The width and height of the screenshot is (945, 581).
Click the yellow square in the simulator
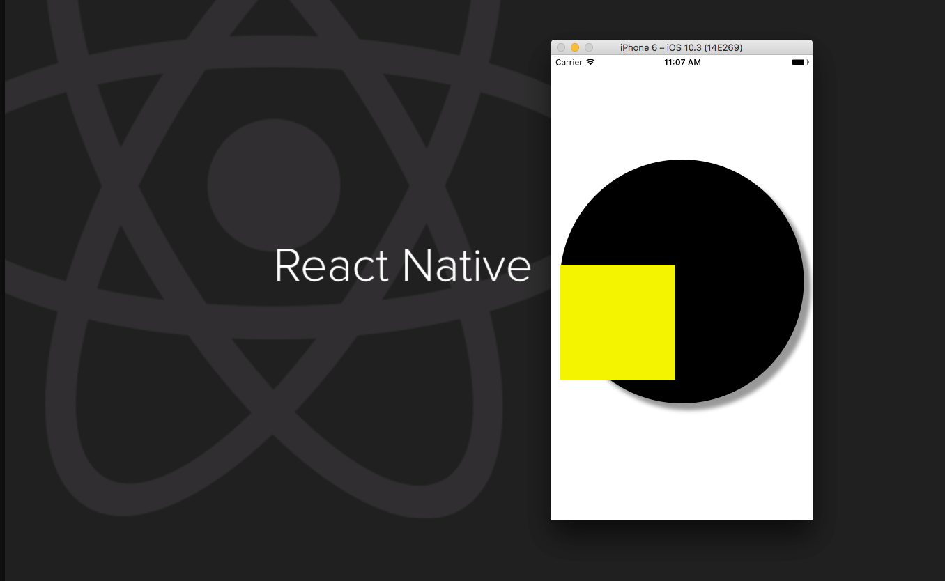tap(617, 322)
